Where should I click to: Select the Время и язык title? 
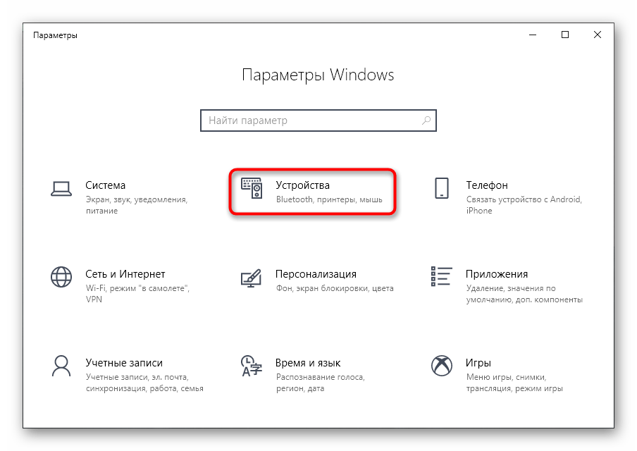pos(308,363)
